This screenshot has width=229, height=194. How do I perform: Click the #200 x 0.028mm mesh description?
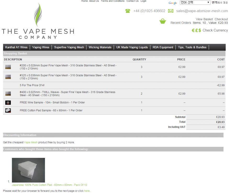pyautogui.click(x=68, y=67)
